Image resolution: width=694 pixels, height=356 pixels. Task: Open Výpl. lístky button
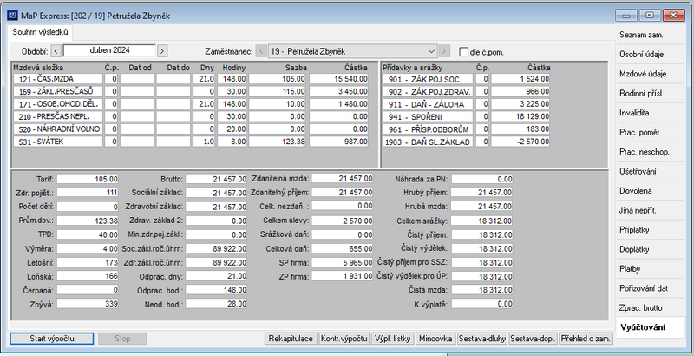pyautogui.click(x=393, y=339)
